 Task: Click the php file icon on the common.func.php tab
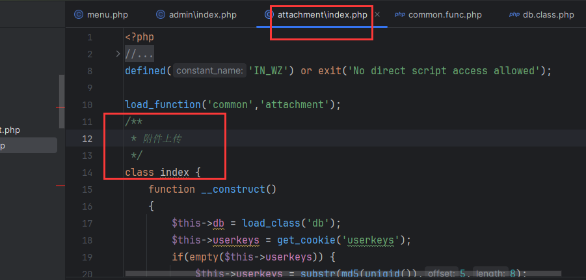tap(399, 14)
